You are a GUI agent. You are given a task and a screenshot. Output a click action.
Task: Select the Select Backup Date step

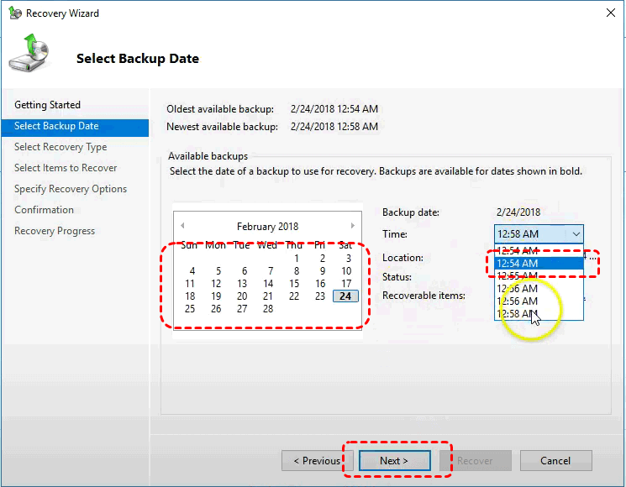click(56, 126)
